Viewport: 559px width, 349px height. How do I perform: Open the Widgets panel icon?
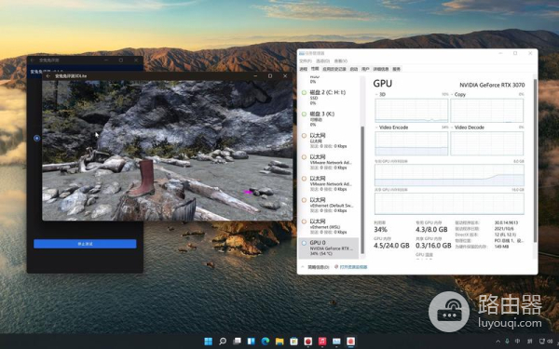[x=251, y=342]
